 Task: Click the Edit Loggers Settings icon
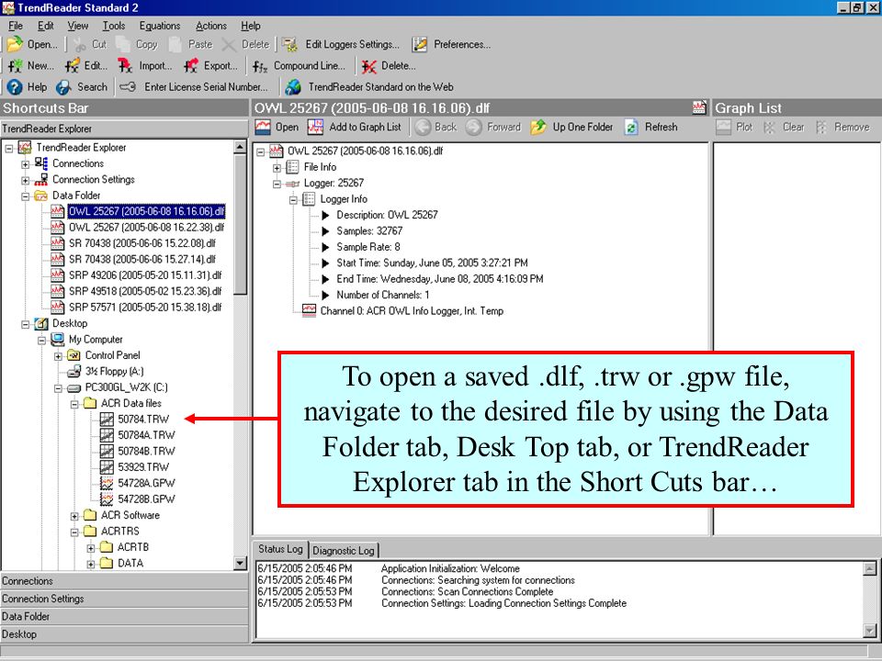tap(289, 44)
